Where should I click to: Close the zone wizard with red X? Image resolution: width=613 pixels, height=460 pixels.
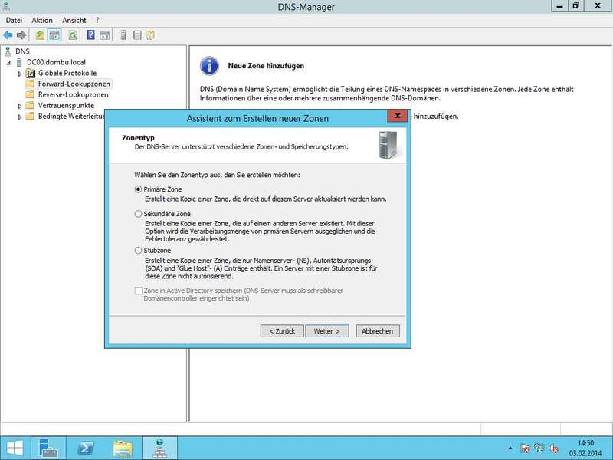398,116
